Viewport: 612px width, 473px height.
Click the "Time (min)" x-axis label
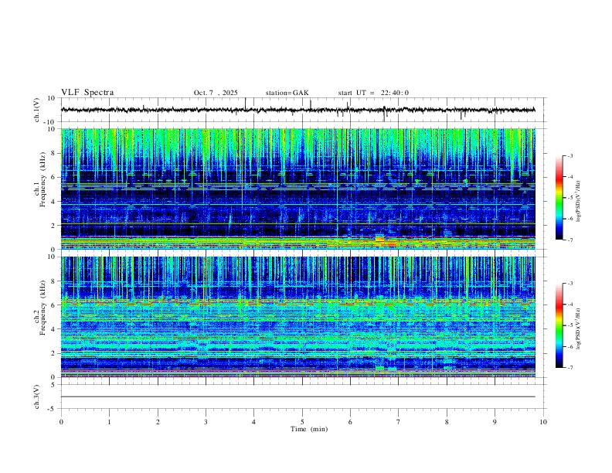[309, 429]
